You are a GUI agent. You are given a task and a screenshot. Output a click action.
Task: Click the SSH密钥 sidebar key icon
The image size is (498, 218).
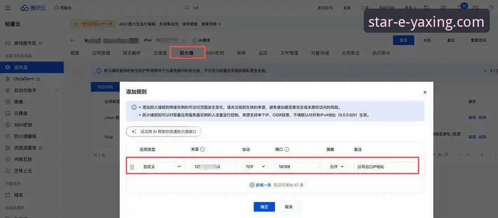pyautogui.click(x=8, y=124)
